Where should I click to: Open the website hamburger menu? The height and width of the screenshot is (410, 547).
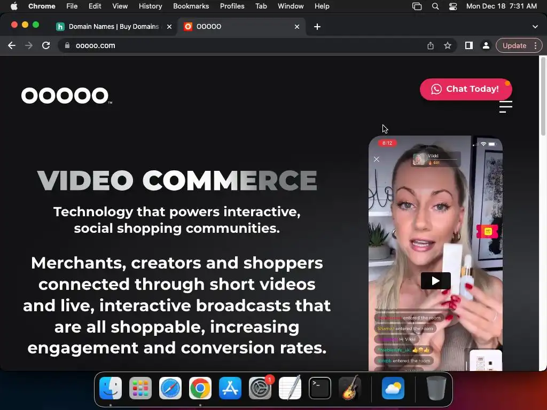point(505,107)
